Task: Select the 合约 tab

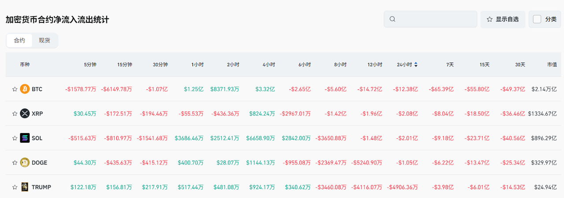Action: click(20, 41)
